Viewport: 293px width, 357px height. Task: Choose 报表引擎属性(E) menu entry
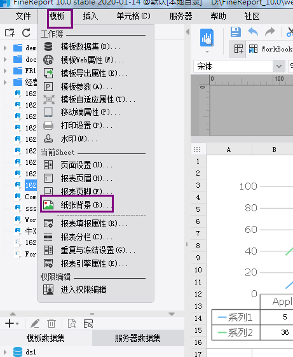95,263
